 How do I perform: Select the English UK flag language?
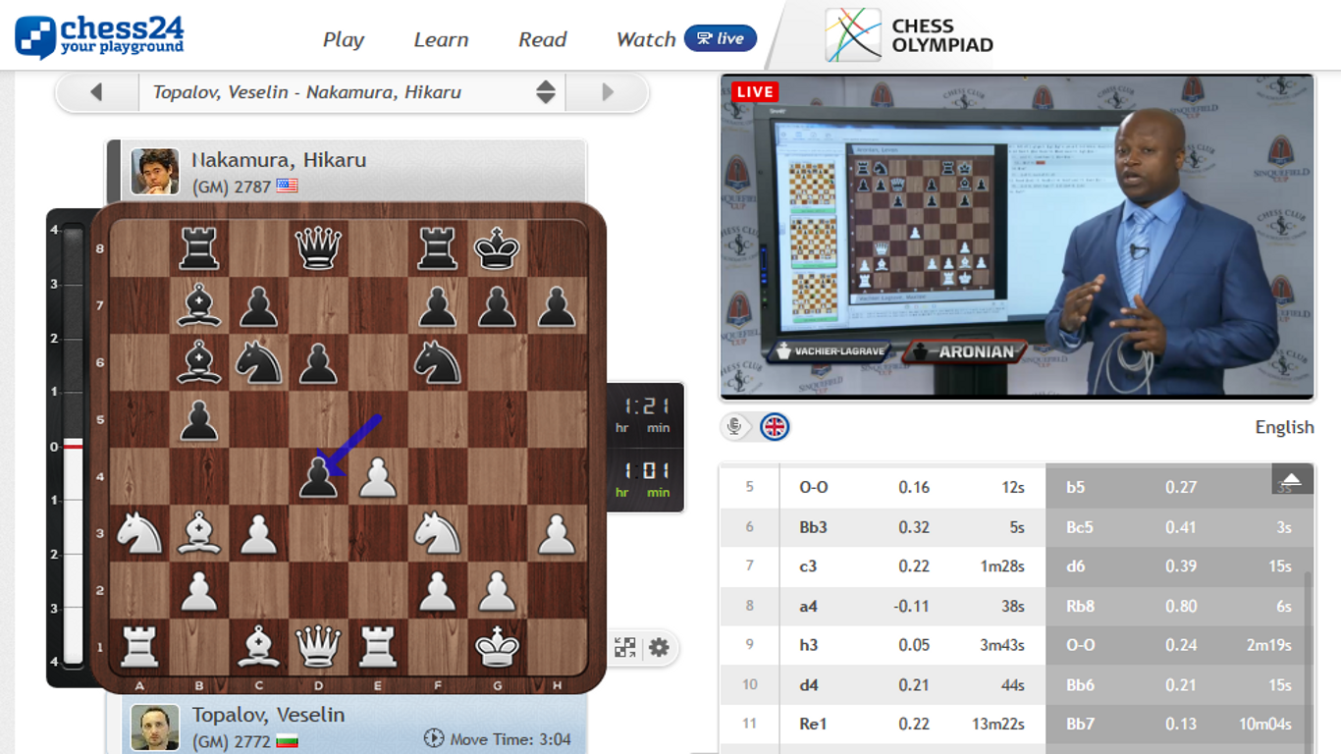click(x=775, y=426)
